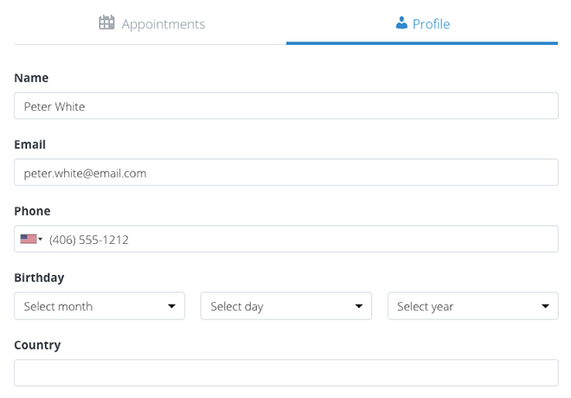Click the Country label text

pos(37,345)
